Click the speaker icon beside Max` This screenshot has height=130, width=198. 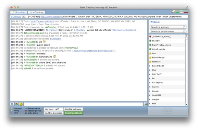[150, 104]
